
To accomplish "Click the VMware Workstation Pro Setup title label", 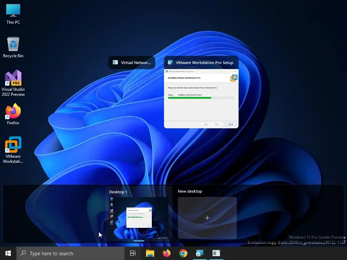I will pyautogui.click(x=204, y=63).
